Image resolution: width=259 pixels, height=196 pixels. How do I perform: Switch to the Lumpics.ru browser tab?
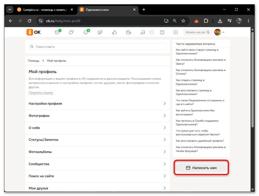45,10
